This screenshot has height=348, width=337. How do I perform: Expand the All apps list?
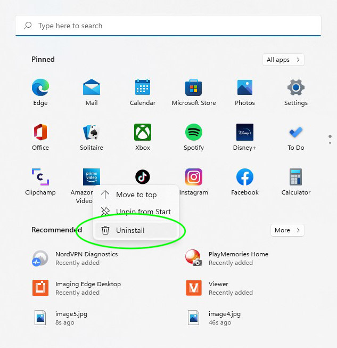coord(283,60)
